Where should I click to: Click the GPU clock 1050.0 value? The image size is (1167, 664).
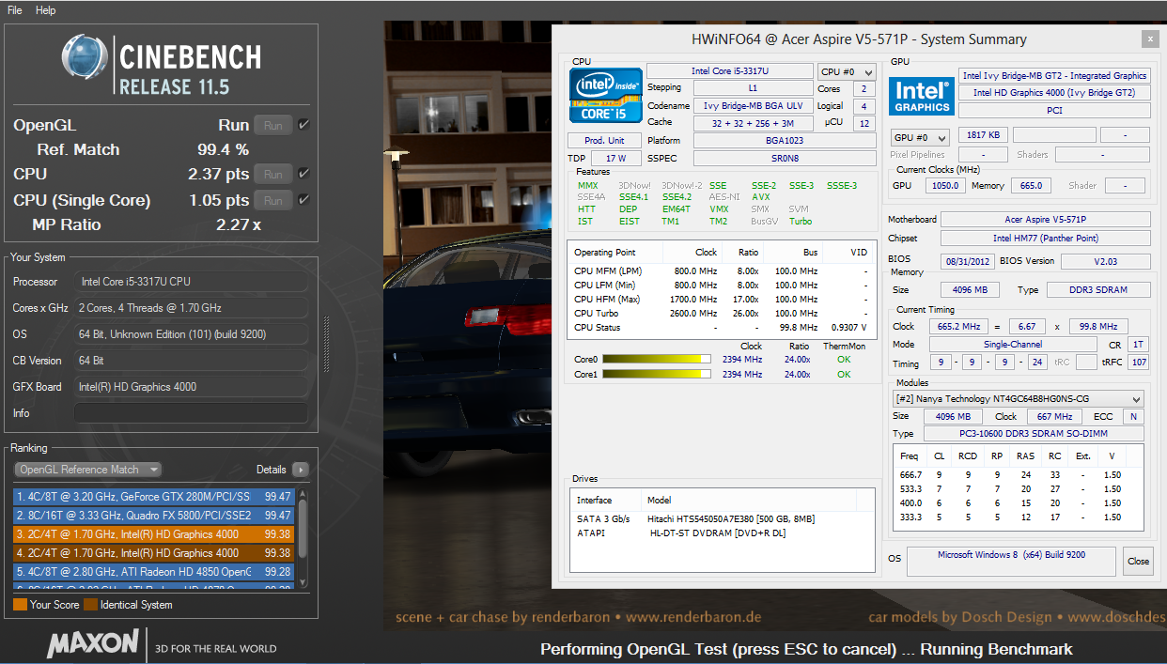[943, 186]
